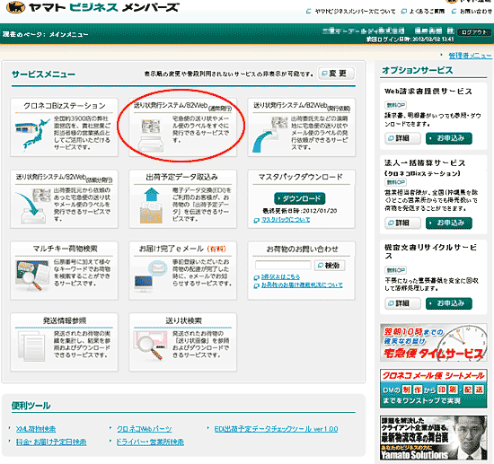Open the 送り状発行システム/B2Web 通常発行 title

coord(182,106)
